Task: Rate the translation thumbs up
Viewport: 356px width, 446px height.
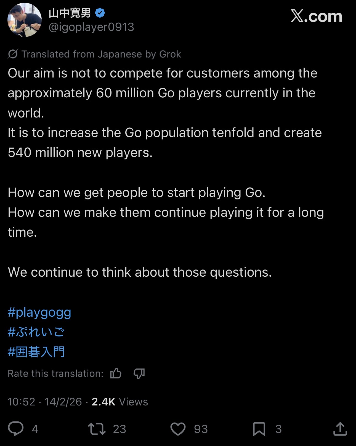Action: coord(116,373)
